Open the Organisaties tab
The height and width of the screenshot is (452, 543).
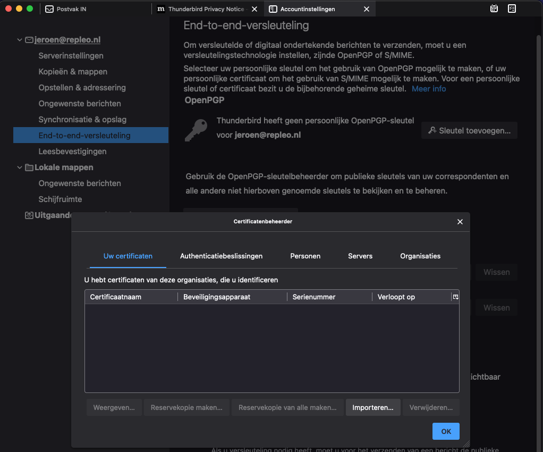click(x=420, y=256)
